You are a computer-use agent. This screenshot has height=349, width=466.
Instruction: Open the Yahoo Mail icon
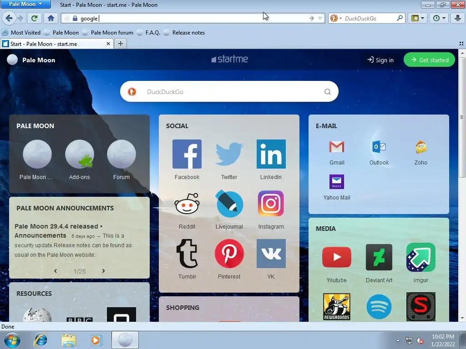(x=337, y=182)
